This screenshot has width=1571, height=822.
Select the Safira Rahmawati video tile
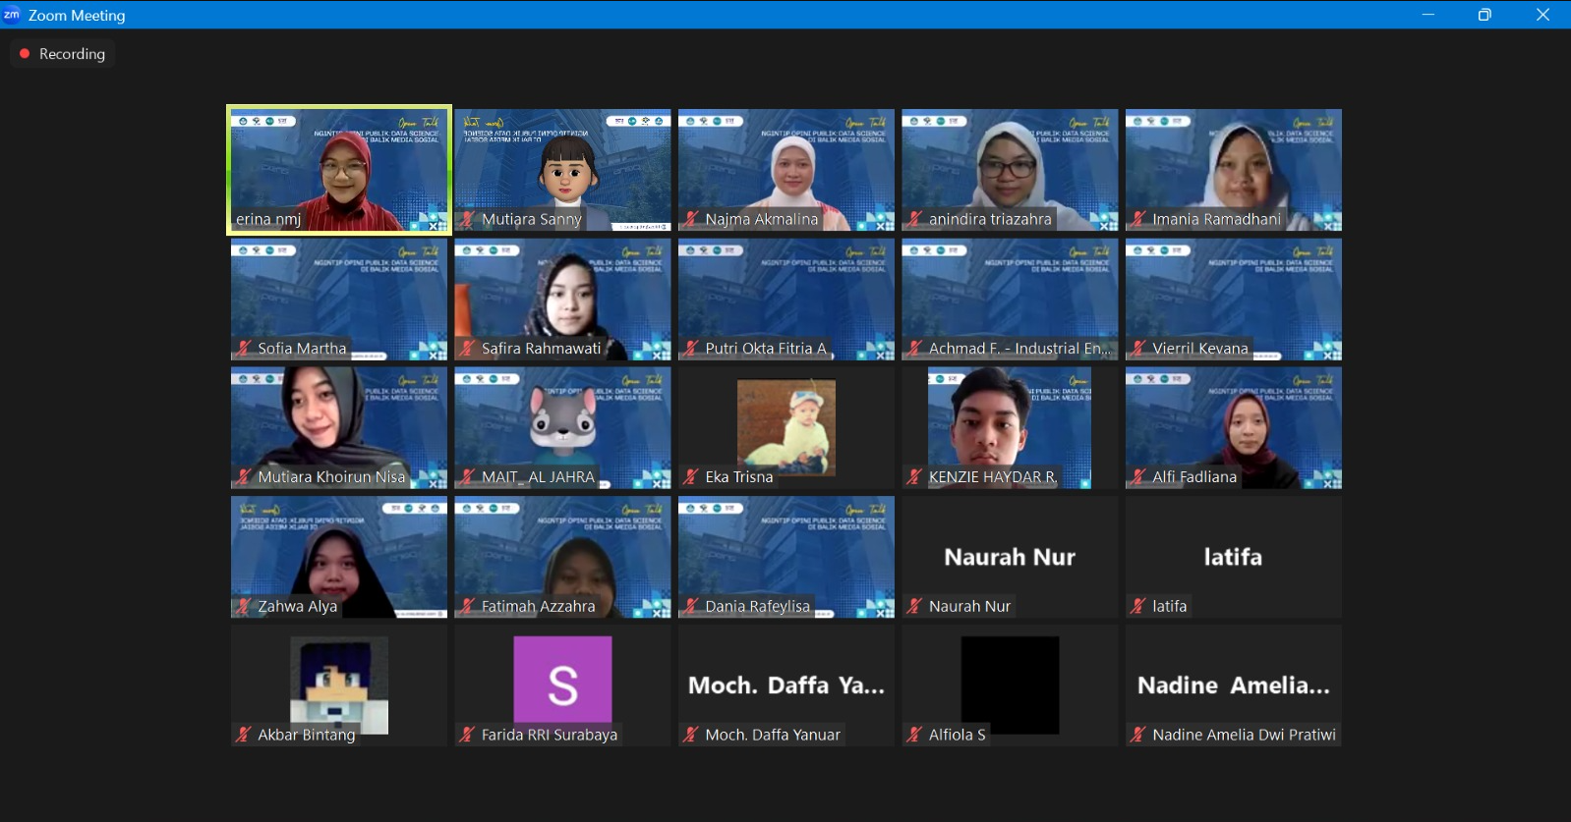[562, 299]
